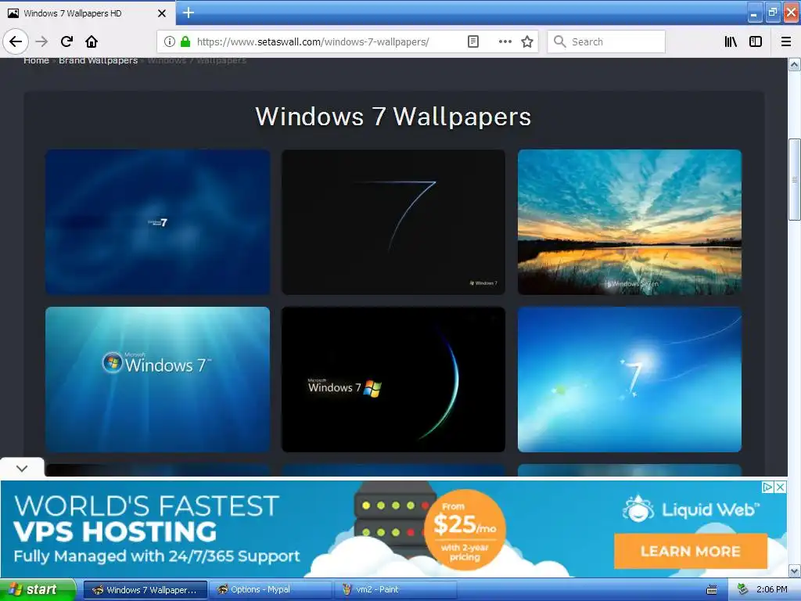Reload the current page
The width and height of the screenshot is (801, 601).
pyautogui.click(x=66, y=41)
